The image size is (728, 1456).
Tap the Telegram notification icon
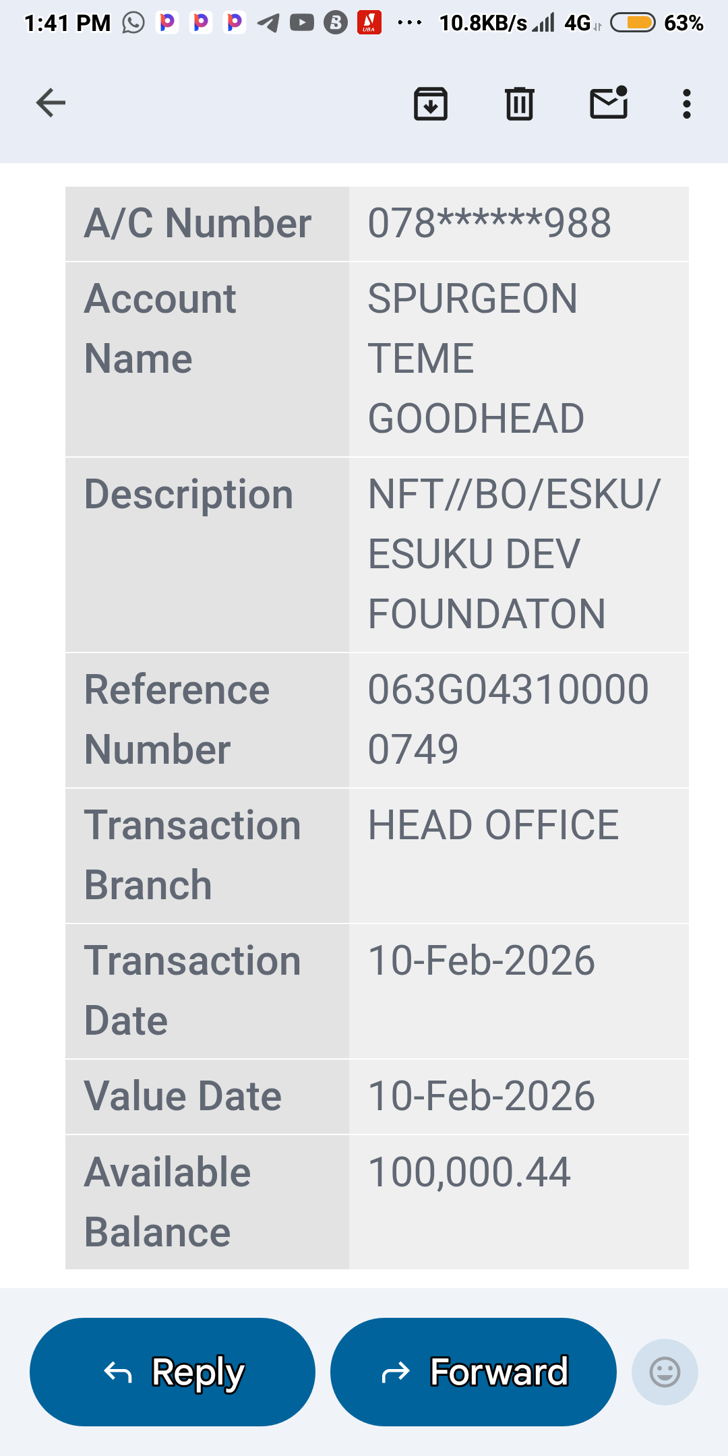coord(268,23)
